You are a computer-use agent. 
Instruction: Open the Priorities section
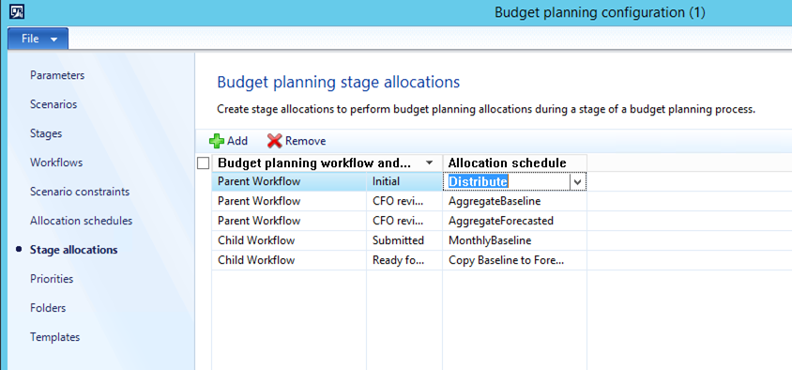click(52, 279)
